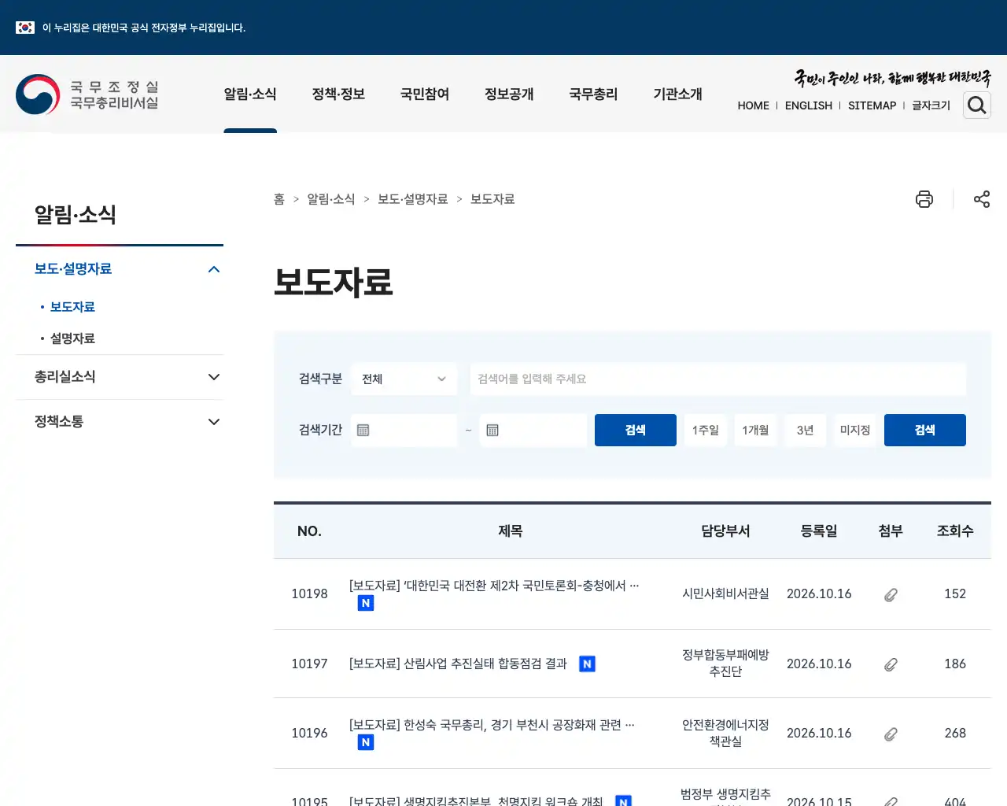Go to the 국무조정실 logo homepage
This screenshot has width=1007, height=806.
point(87,94)
